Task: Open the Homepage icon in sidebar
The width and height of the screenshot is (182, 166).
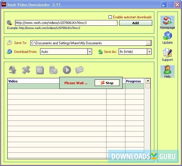Action: (167, 22)
